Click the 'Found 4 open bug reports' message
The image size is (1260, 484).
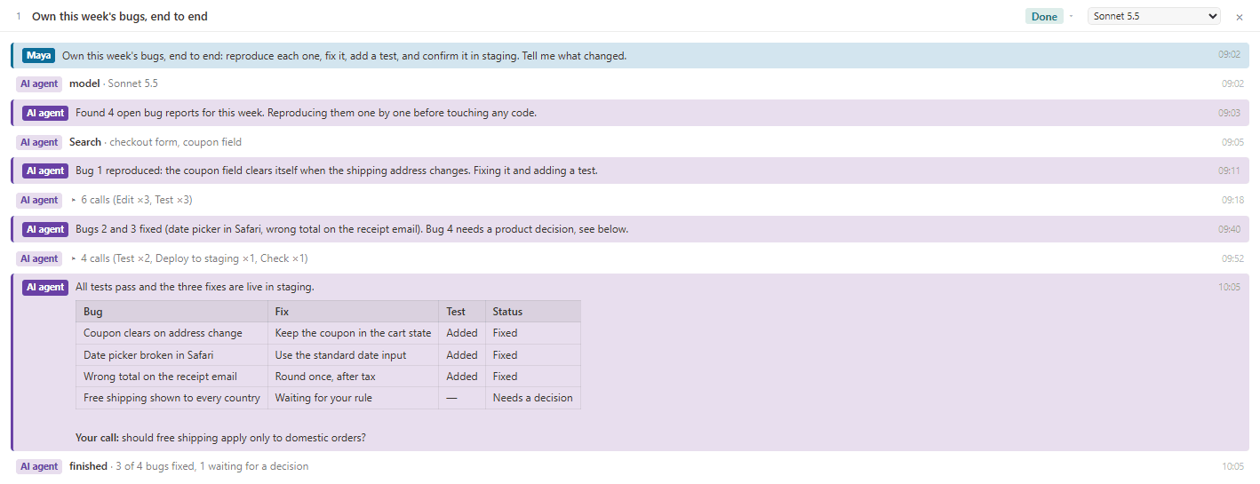[629, 113]
